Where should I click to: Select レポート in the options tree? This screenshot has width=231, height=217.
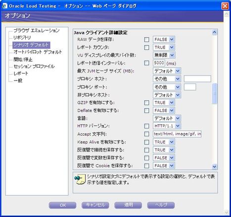click(x=21, y=73)
